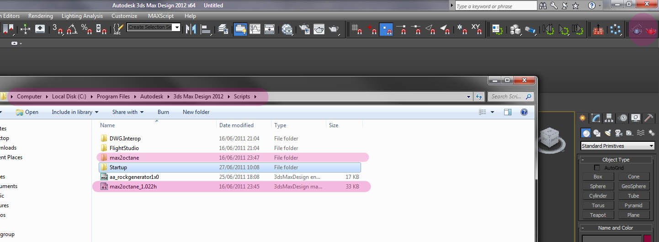Create a Teapot primitive button

coord(598,215)
